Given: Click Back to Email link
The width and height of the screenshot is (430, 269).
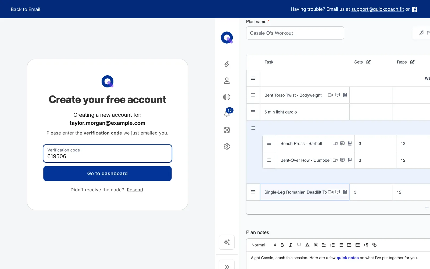Looking at the screenshot, I should click(x=26, y=9).
